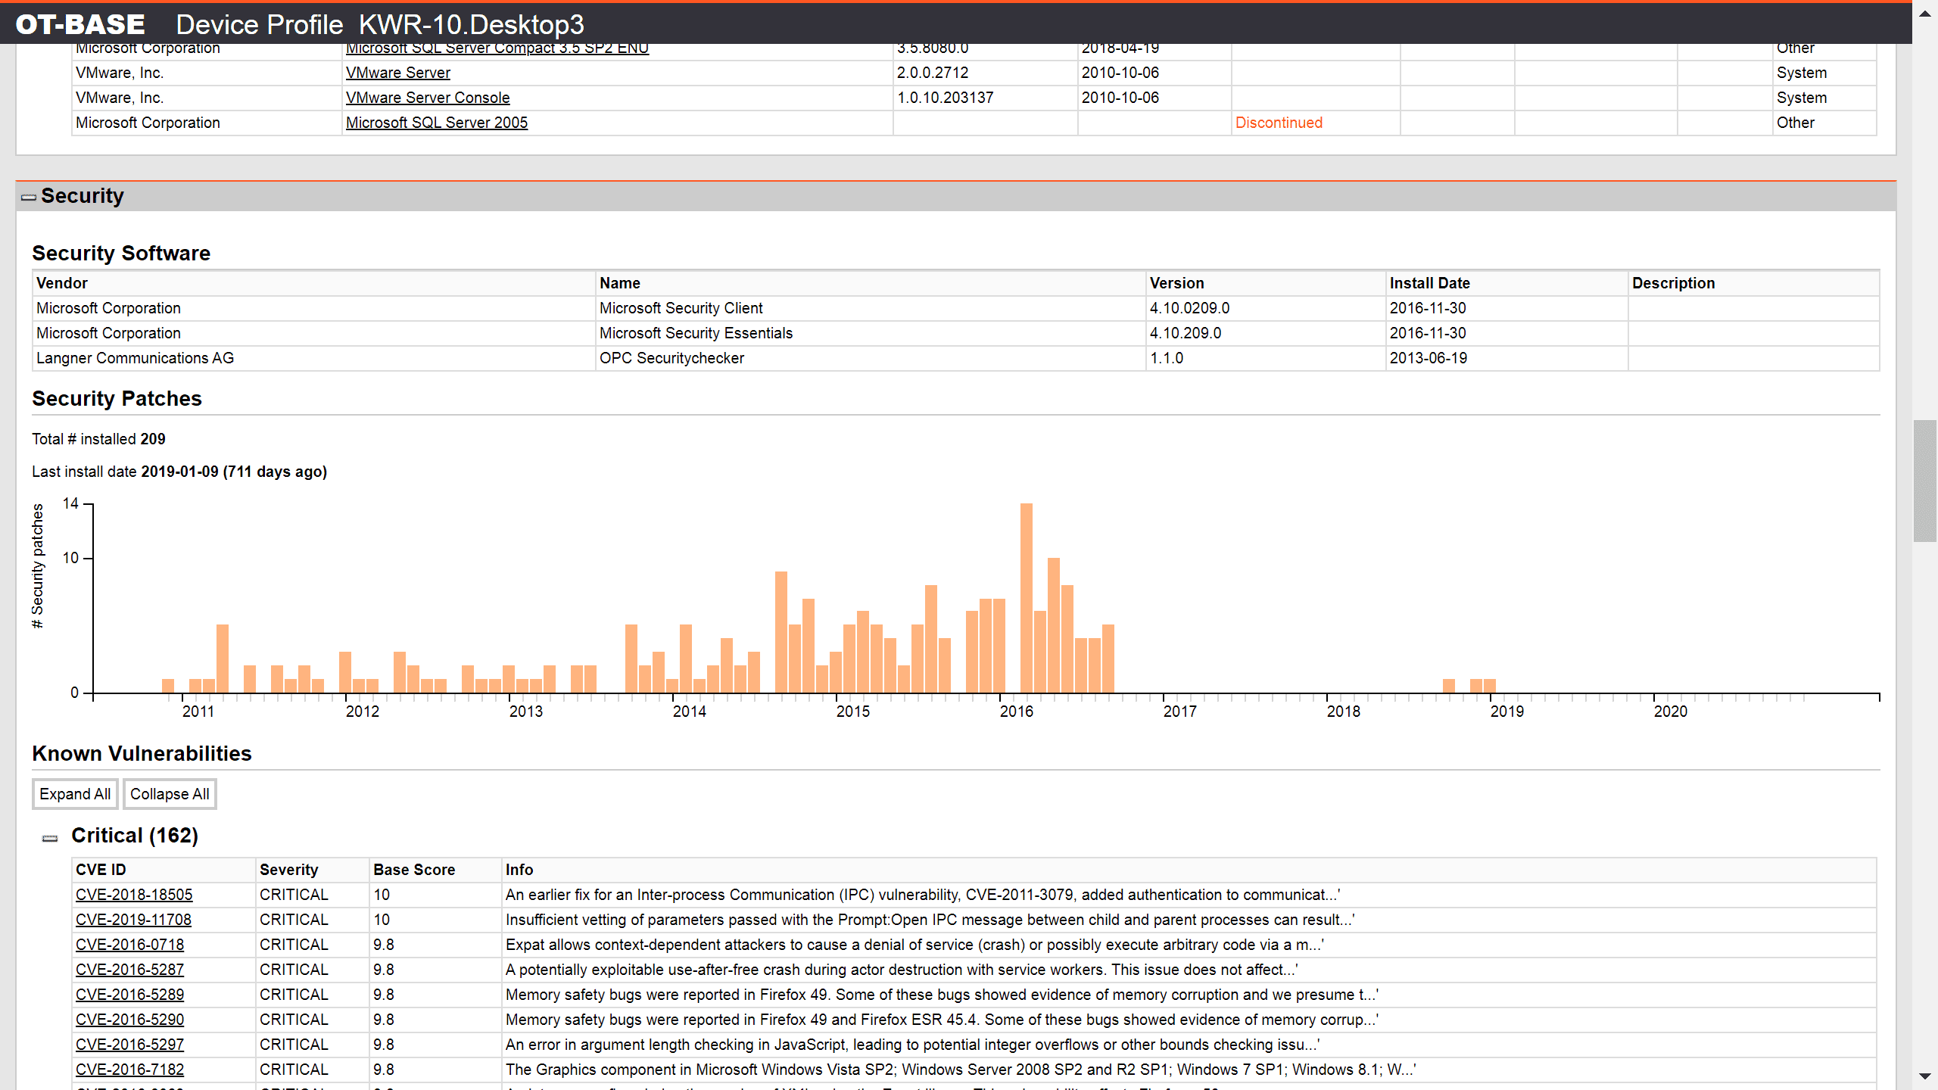Open CVE-2016-0718 details
The height and width of the screenshot is (1090, 1938).
[129, 945]
